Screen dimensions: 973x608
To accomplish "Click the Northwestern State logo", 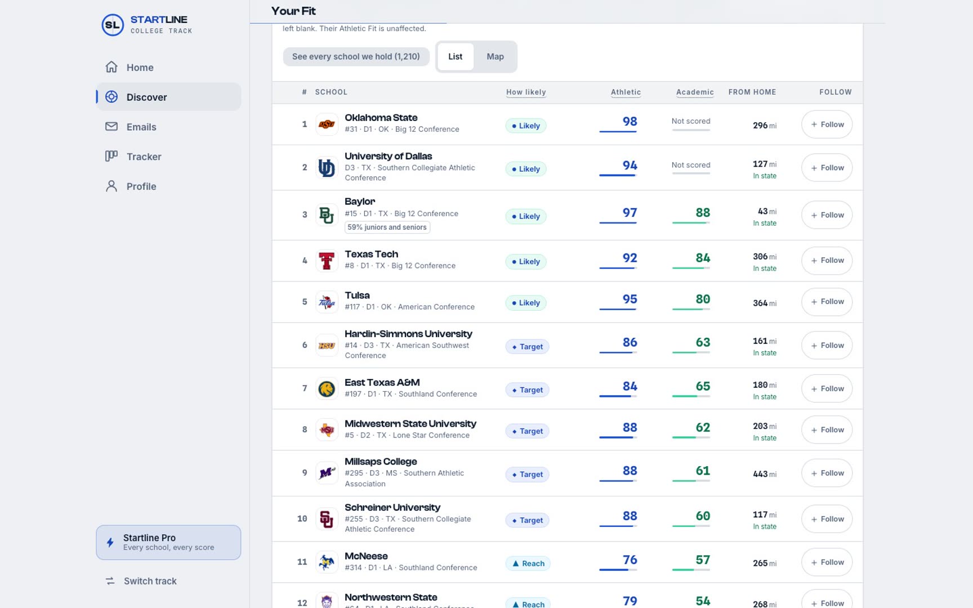I will tap(327, 601).
